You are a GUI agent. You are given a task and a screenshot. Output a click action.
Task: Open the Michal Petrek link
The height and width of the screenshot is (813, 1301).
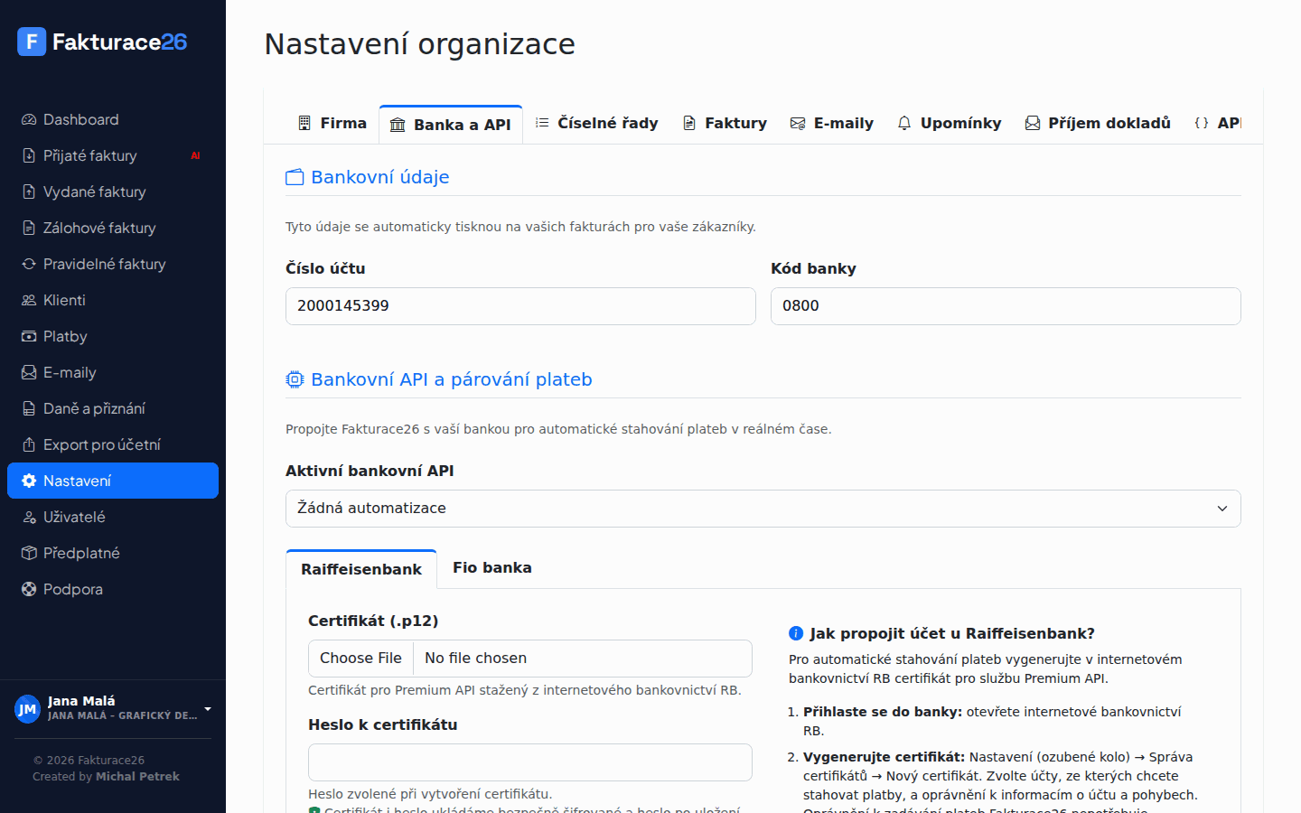(137, 777)
